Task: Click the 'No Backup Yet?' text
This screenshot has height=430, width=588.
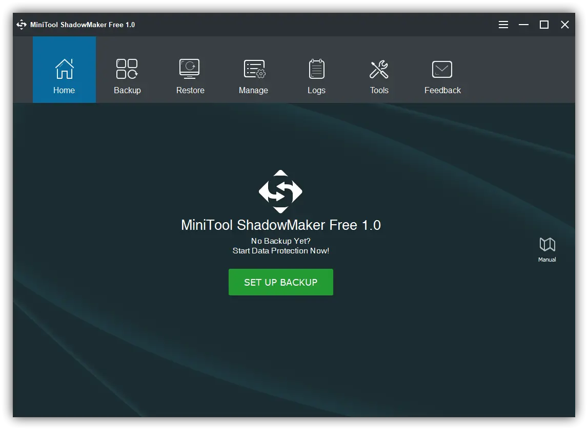Action: (281, 241)
